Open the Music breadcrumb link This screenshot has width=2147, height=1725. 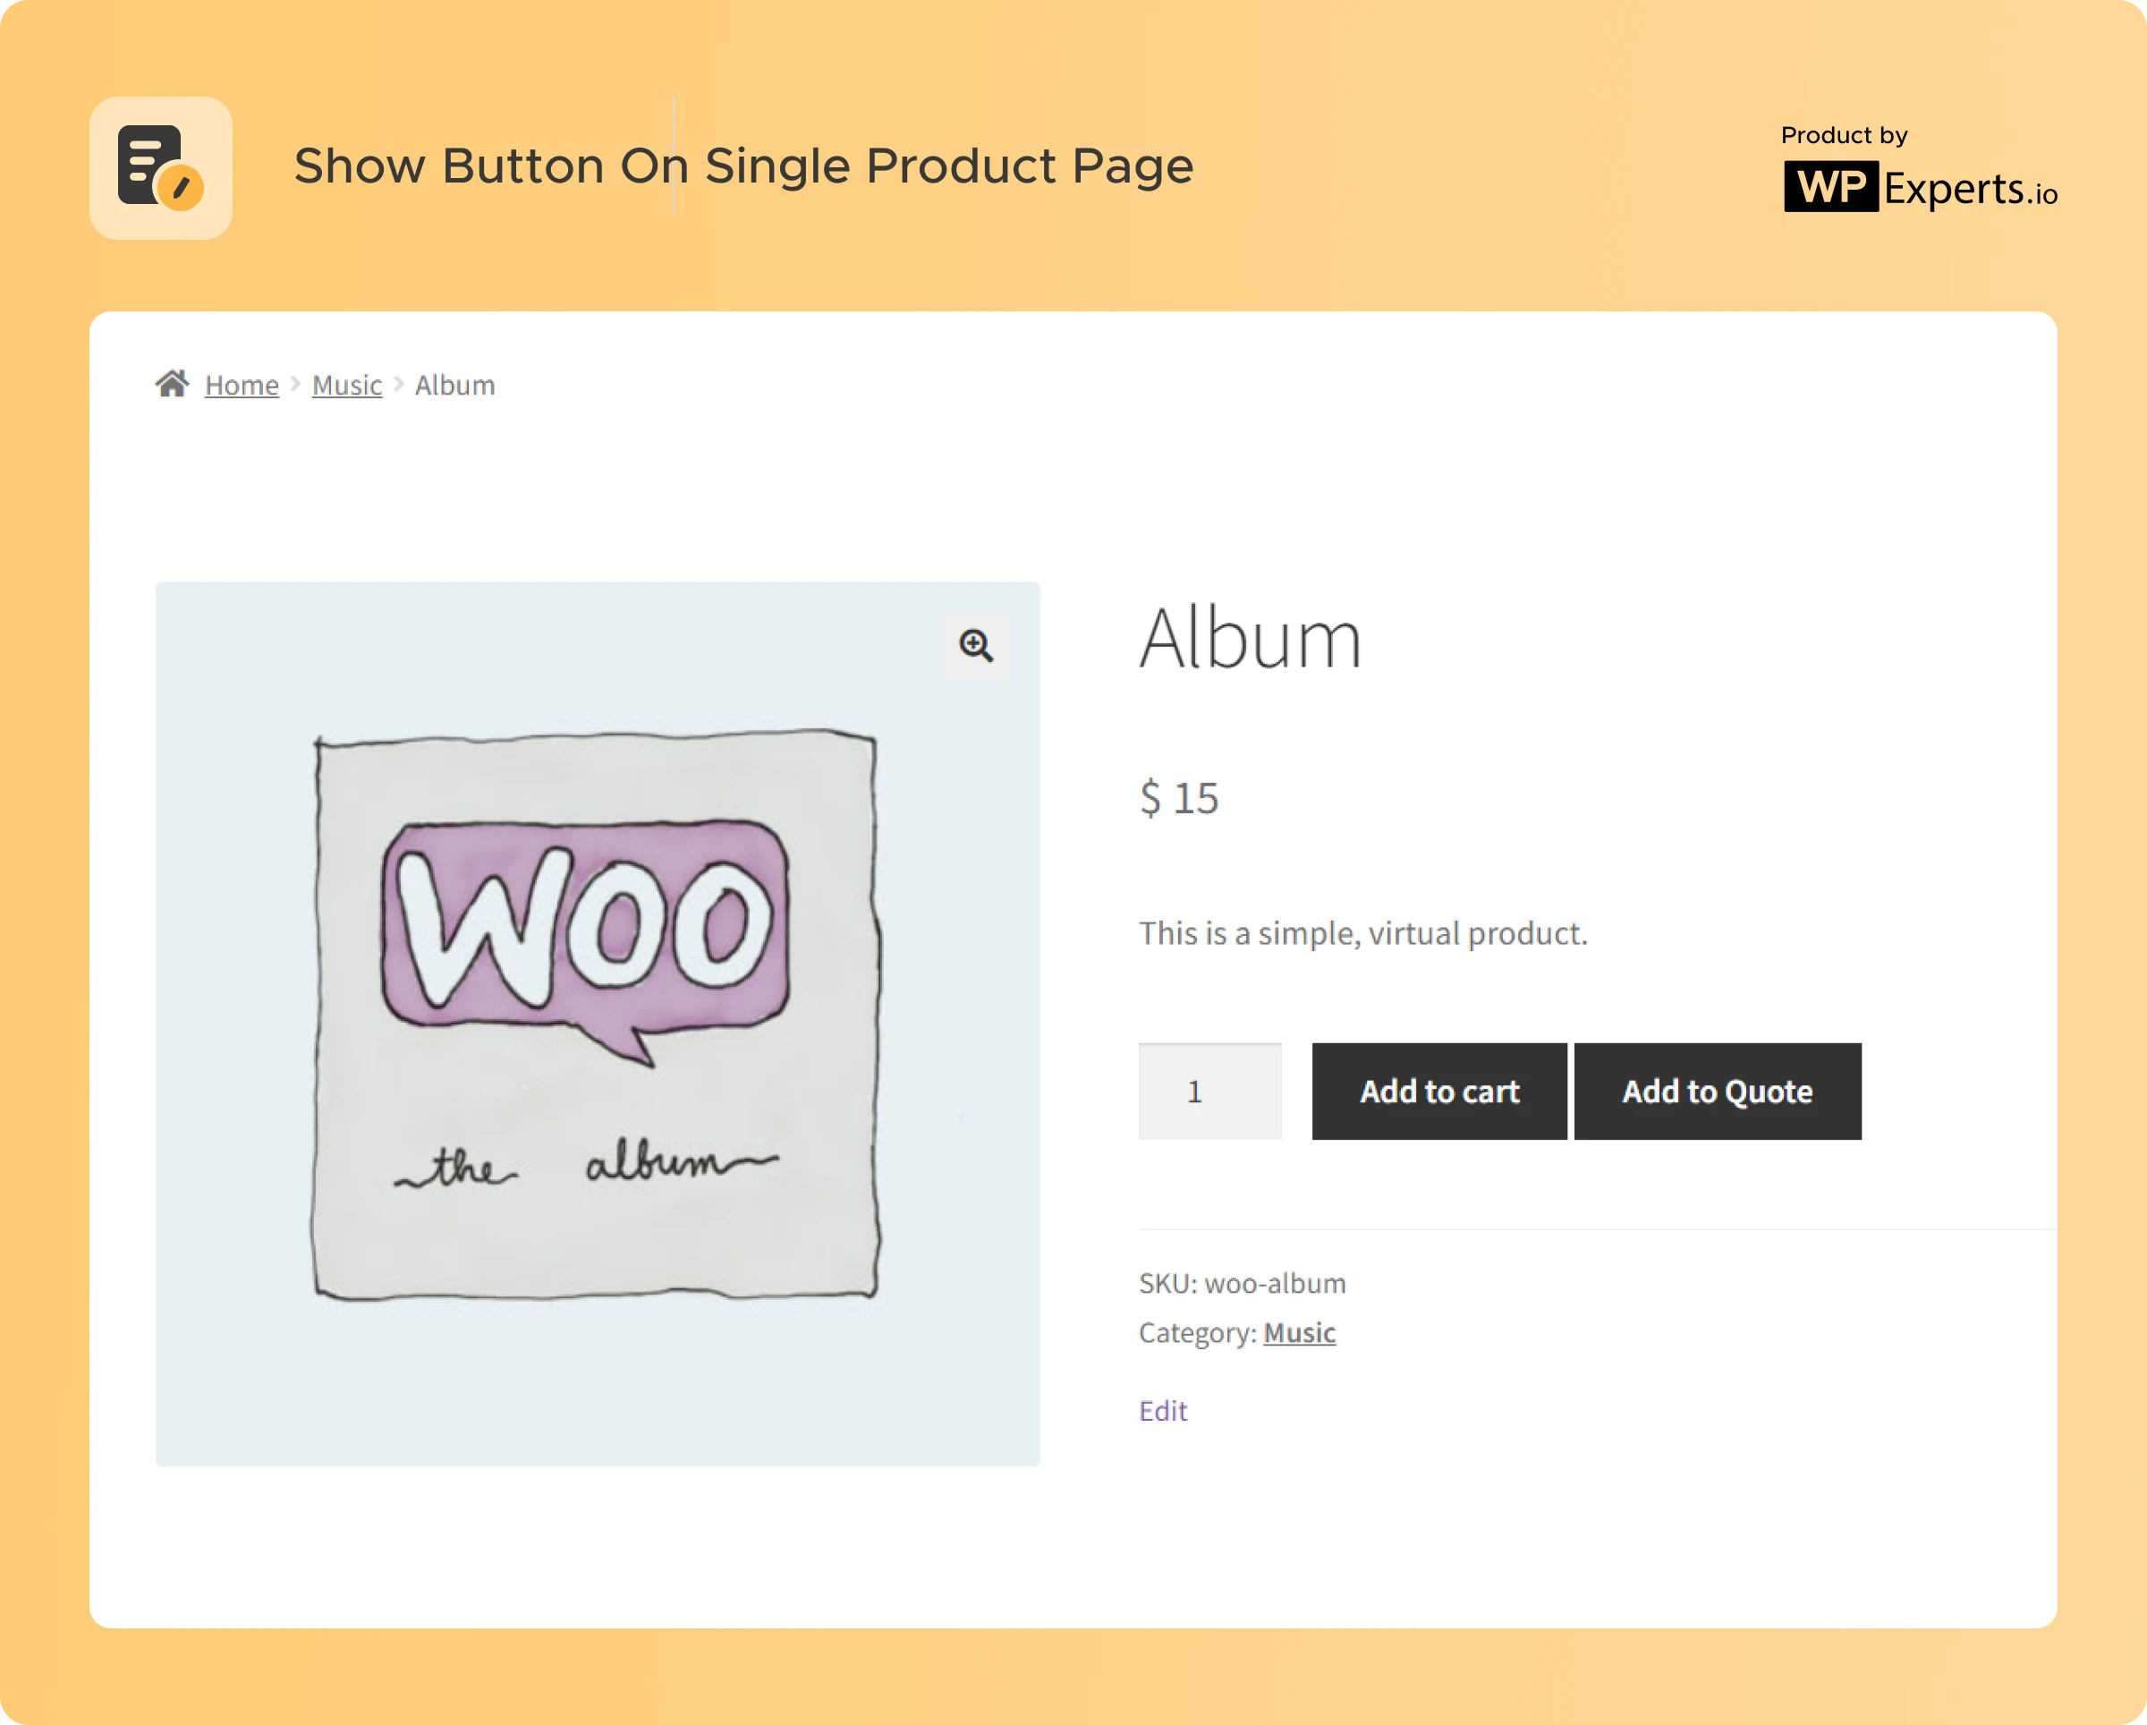346,386
